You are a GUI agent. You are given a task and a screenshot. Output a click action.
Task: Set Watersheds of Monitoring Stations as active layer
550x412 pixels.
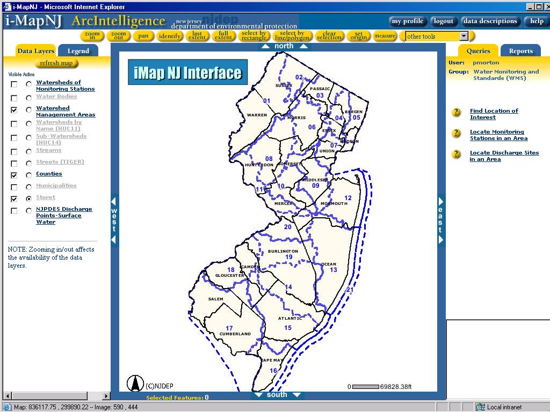pyautogui.click(x=29, y=84)
